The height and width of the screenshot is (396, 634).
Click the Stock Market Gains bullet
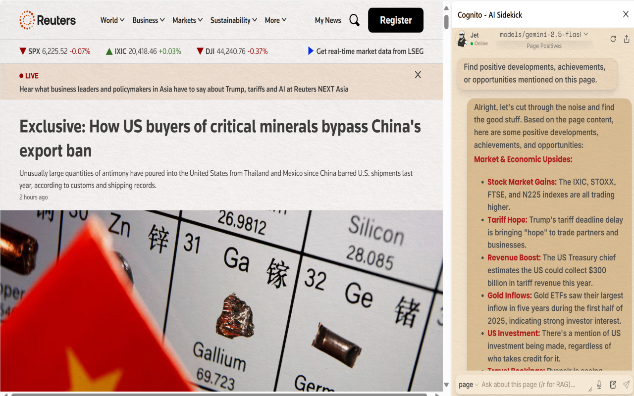pos(551,195)
